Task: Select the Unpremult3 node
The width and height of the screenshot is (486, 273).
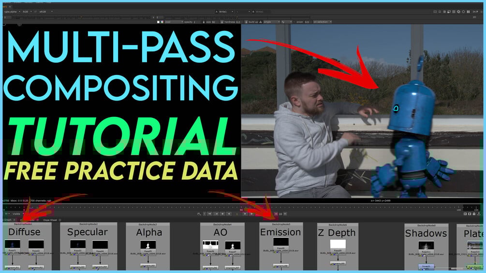Action: tap(78, 267)
